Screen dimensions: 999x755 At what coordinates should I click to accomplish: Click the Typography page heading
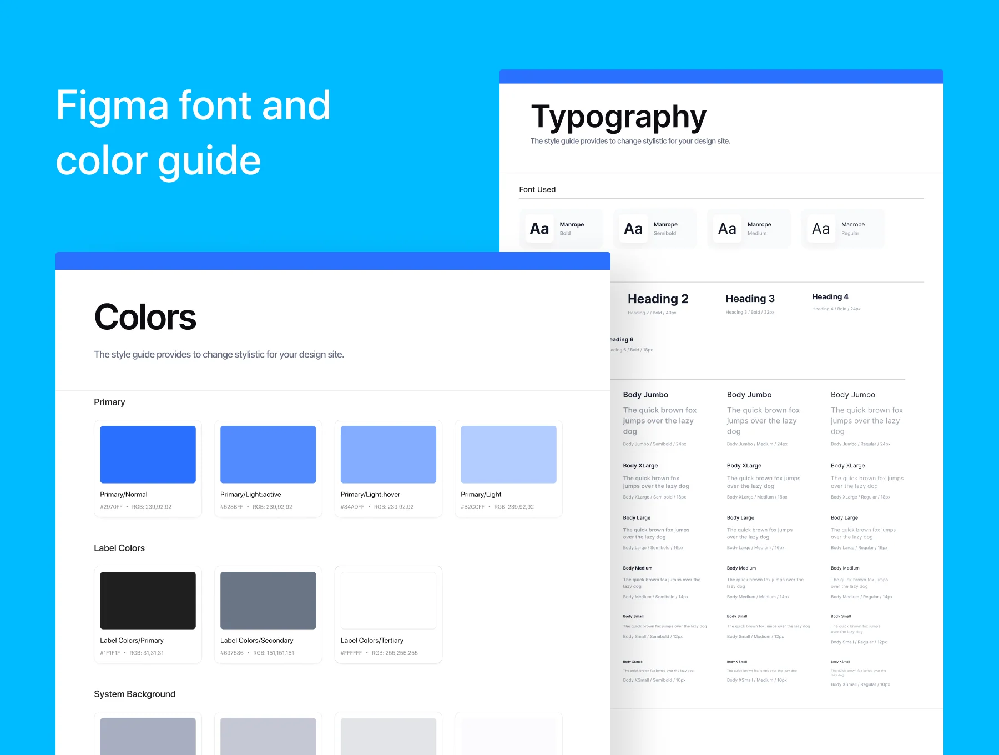[619, 117]
